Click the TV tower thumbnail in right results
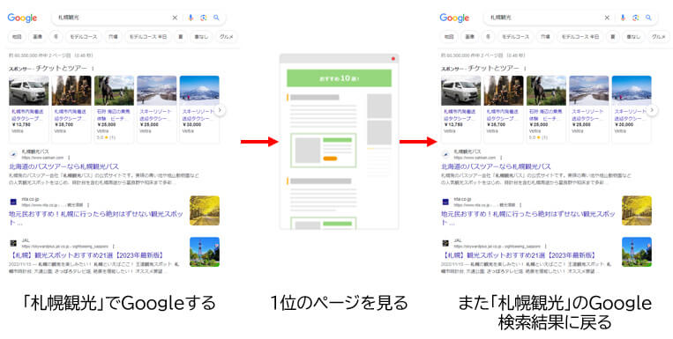 pyautogui.click(x=637, y=252)
